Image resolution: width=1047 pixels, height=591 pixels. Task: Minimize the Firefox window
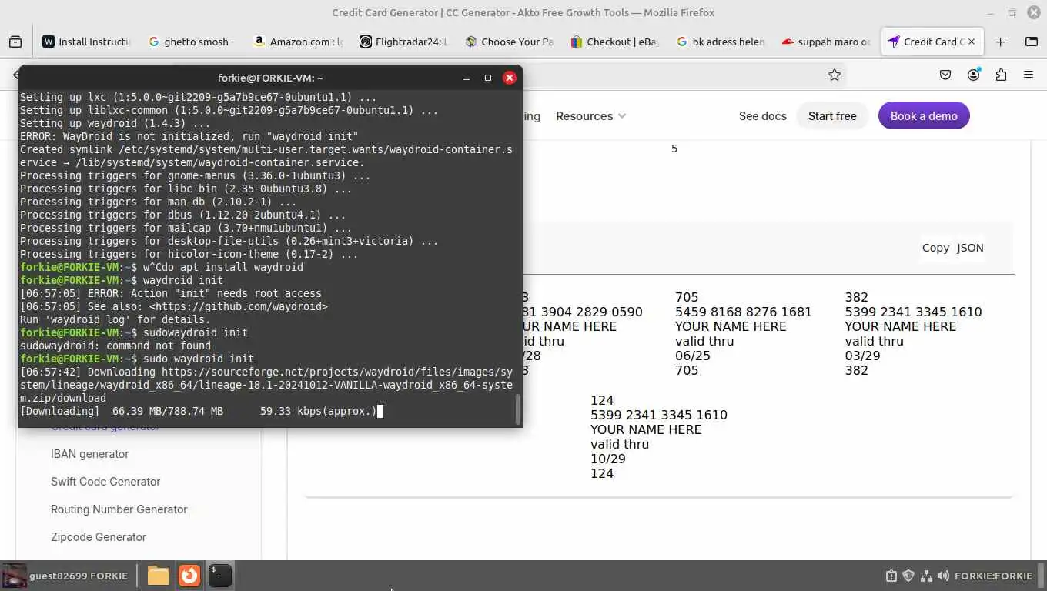[992, 12]
